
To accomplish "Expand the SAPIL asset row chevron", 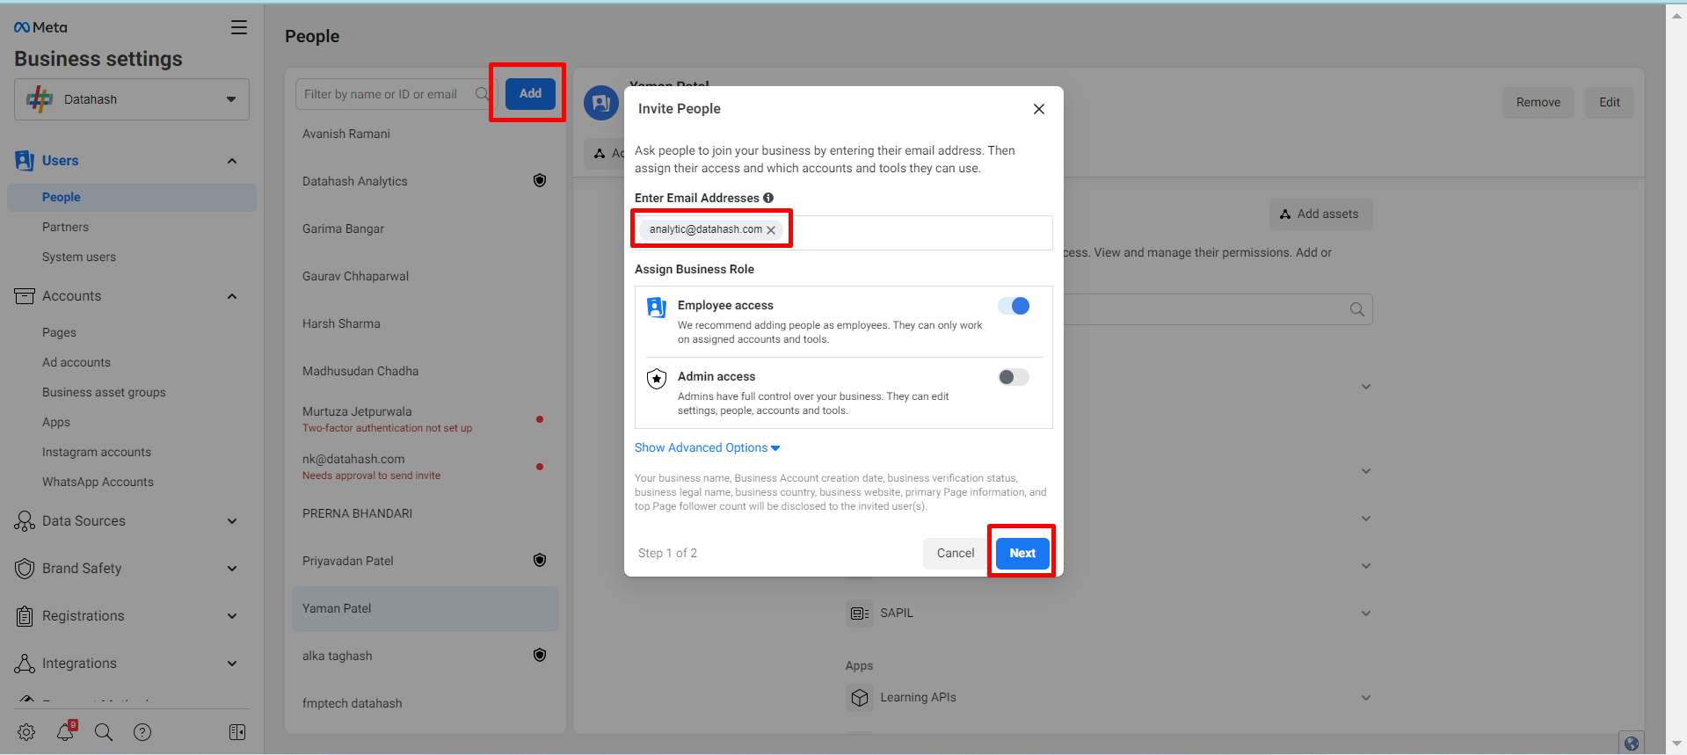I will point(1366,613).
